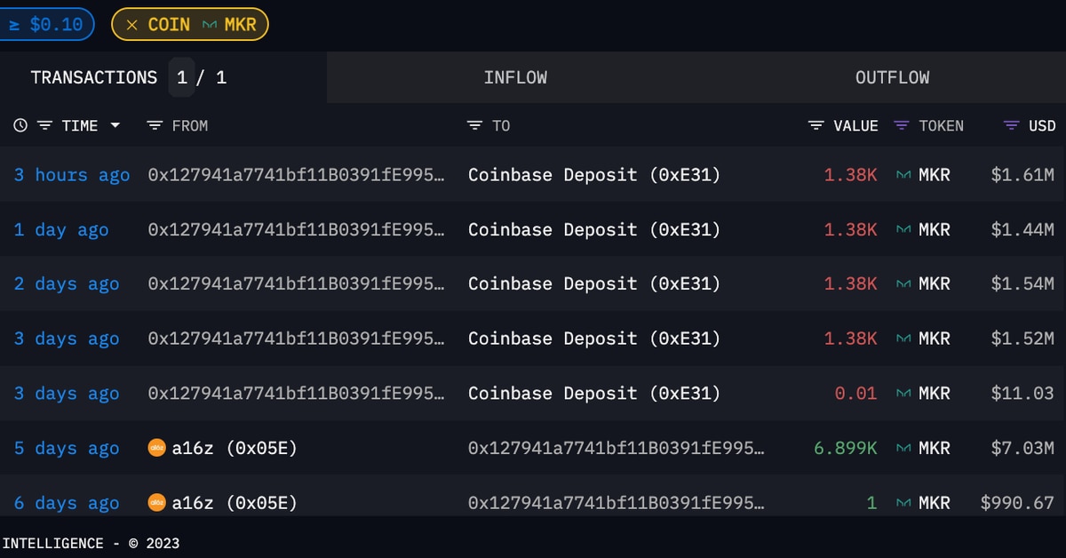Viewport: 1066px width, 558px height.
Task: Expand the TIME sort dropdown arrow
Action: (115, 126)
